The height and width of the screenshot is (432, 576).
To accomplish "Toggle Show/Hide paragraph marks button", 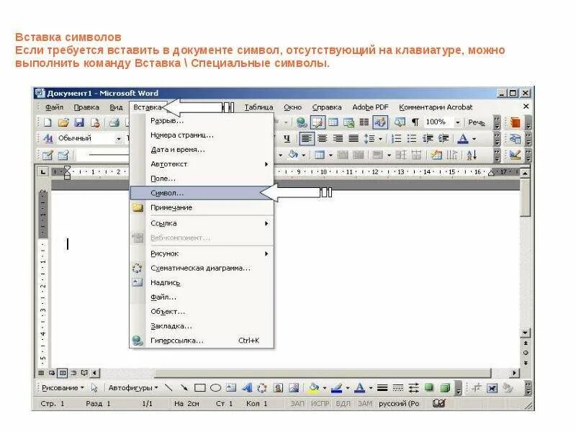I will tap(415, 122).
